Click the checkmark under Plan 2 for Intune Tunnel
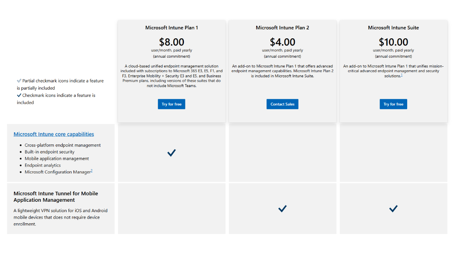Viewport: 458px width, 258px height. coord(282,209)
